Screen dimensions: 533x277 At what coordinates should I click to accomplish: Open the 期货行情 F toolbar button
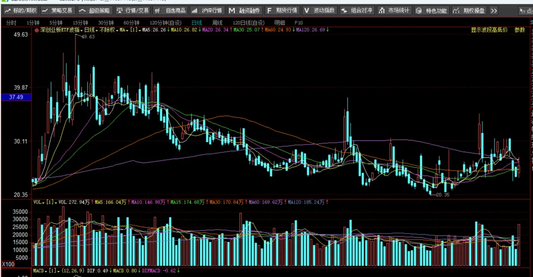[282, 10]
